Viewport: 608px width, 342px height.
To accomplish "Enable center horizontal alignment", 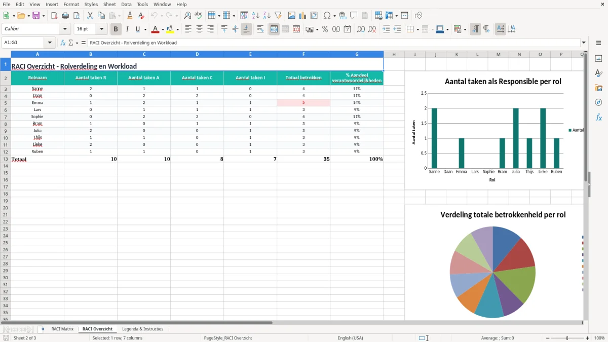I will 199,29.
